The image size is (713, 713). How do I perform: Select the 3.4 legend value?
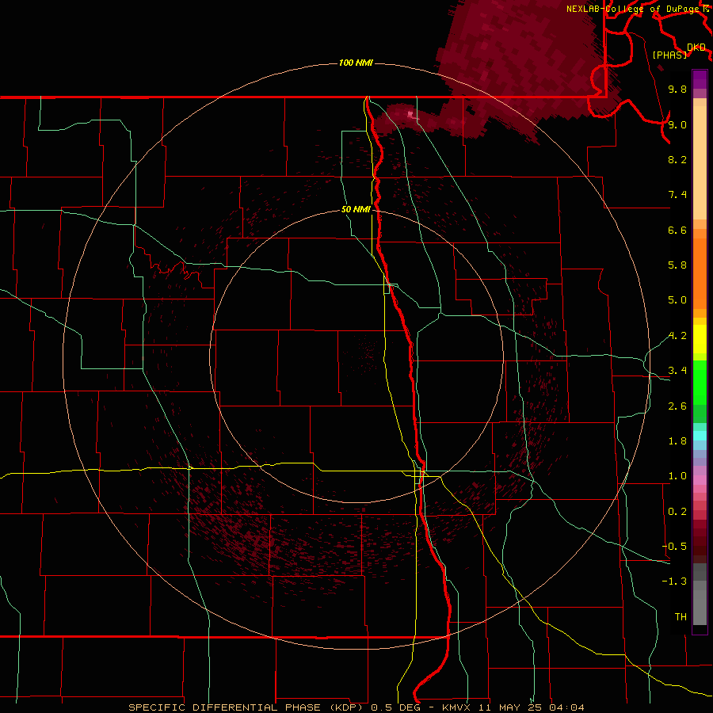click(x=677, y=371)
